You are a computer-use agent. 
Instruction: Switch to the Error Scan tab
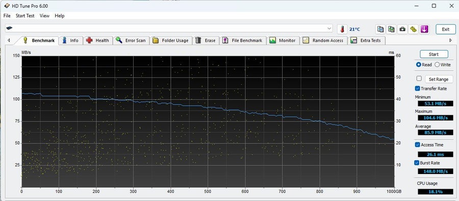pos(132,41)
